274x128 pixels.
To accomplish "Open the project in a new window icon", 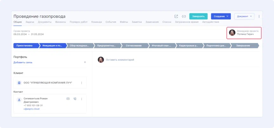I will pos(176,16).
